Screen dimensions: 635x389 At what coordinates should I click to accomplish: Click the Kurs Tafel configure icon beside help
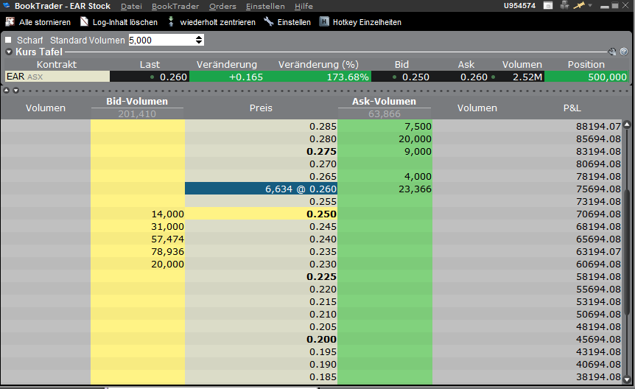[x=612, y=52]
